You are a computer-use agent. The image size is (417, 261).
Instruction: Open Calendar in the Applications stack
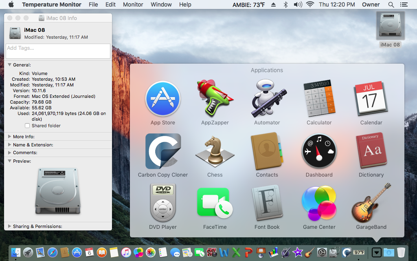click(371, 98)
